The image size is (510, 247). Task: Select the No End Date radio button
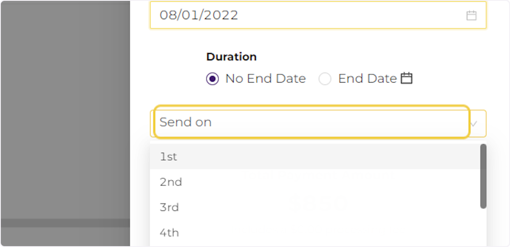click(212, 79)
